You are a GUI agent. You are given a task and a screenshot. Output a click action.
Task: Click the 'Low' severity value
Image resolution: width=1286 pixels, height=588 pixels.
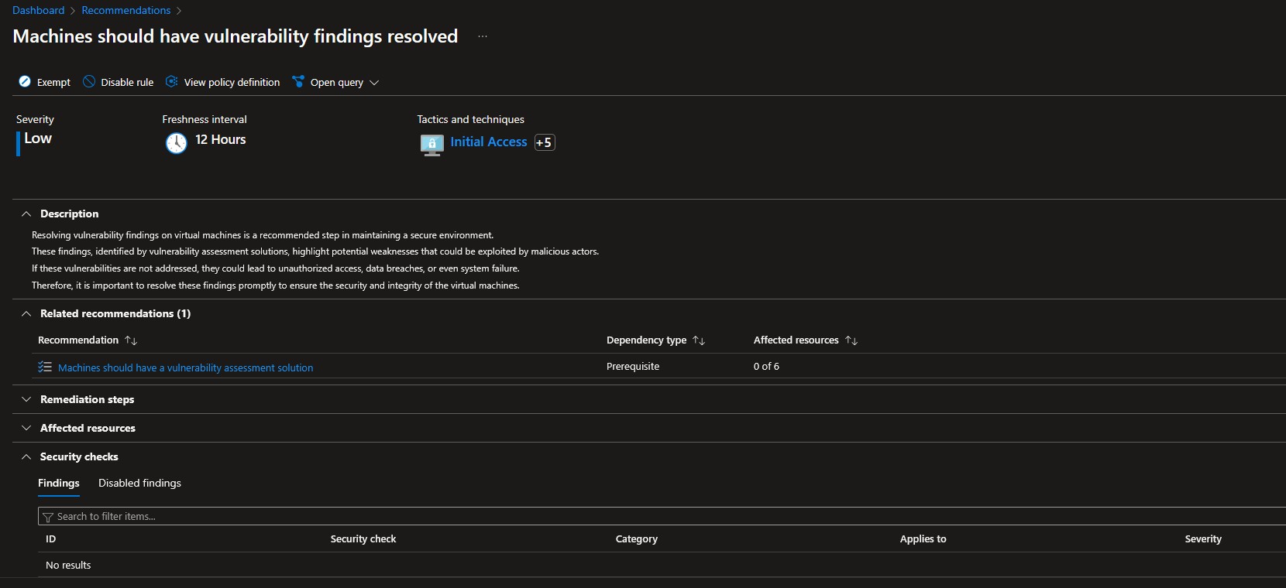38,138
